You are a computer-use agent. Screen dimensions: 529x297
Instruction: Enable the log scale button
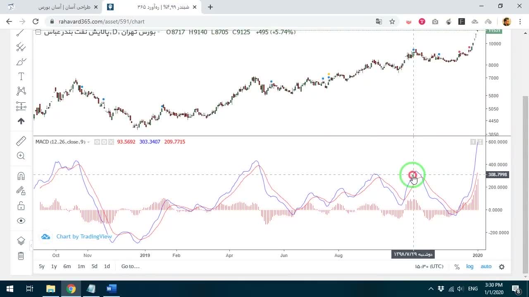[x=470, y=266]
